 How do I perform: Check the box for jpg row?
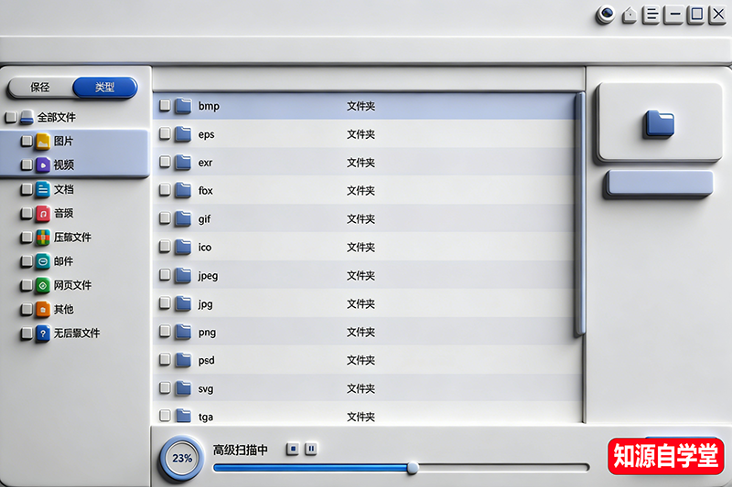(x=165, y=303)
